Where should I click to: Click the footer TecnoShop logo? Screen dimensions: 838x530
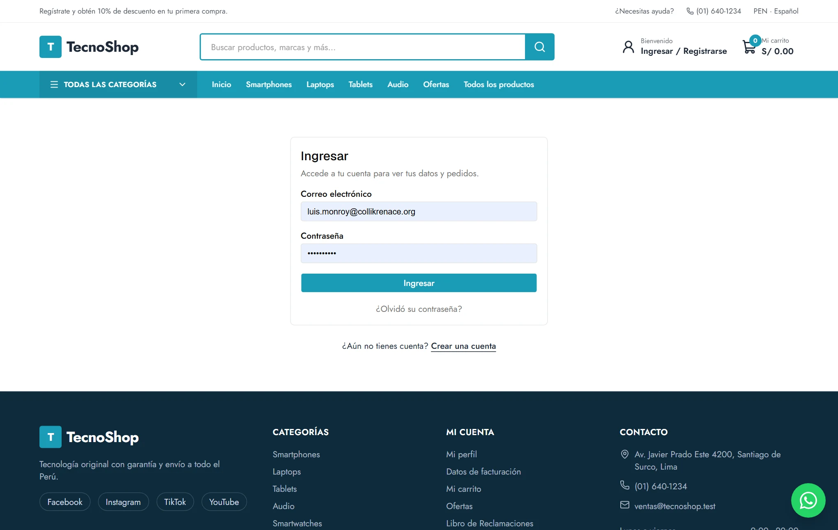click(x=89, y=437)
